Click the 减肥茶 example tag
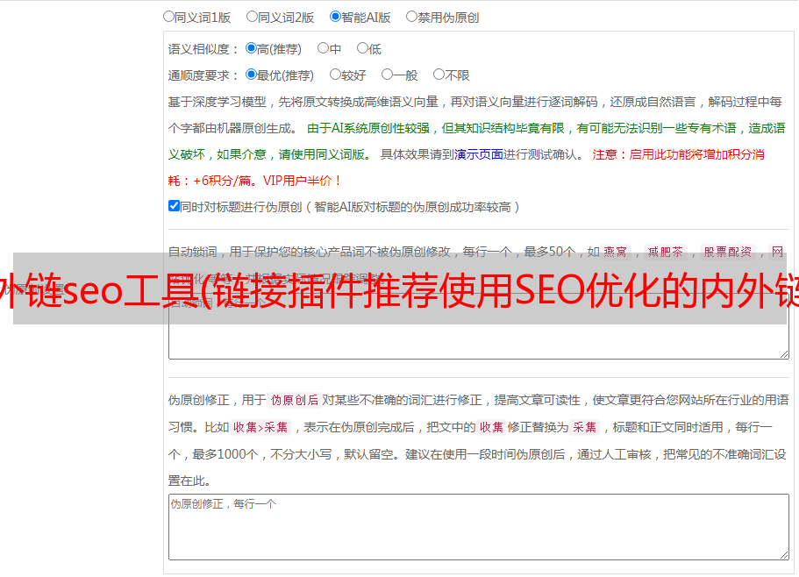The width and height of the screenshot is (799, 577). pos(665,252)
